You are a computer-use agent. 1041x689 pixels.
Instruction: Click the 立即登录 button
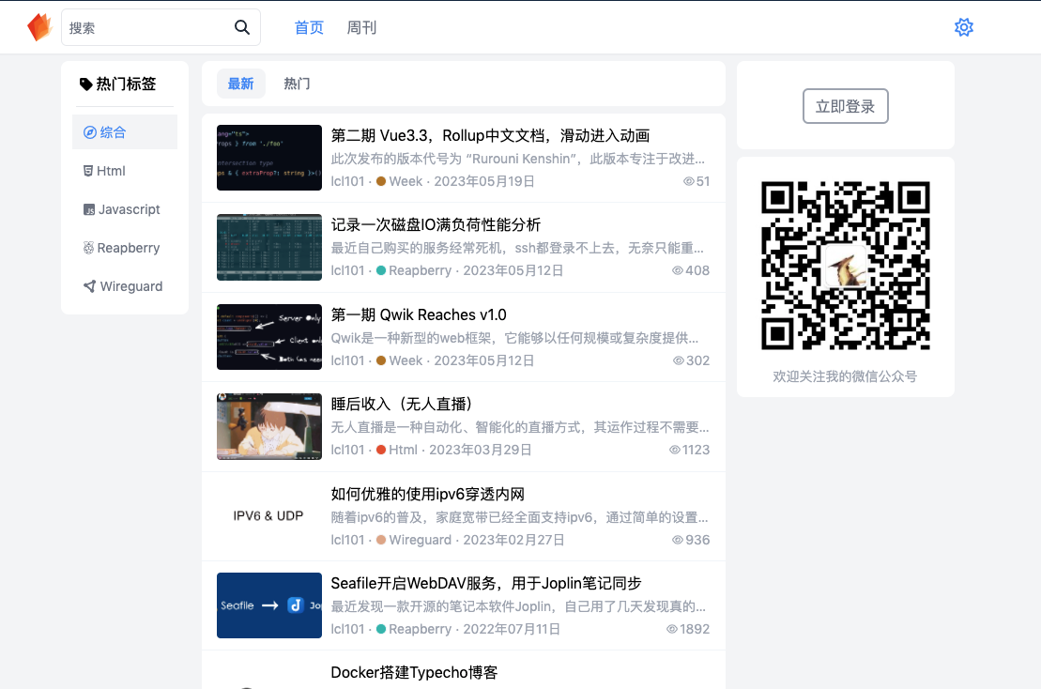pos(845,106)
